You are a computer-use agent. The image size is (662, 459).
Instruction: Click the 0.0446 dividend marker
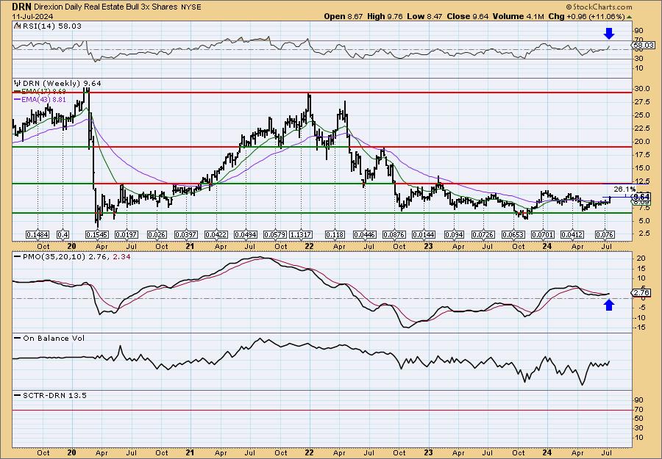tap(365, 234)
